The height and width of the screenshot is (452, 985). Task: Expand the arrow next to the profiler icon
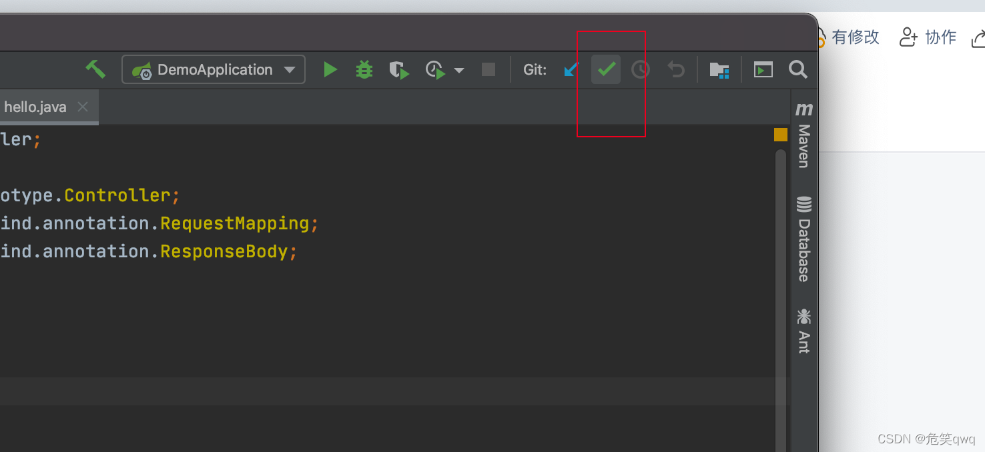459,70
